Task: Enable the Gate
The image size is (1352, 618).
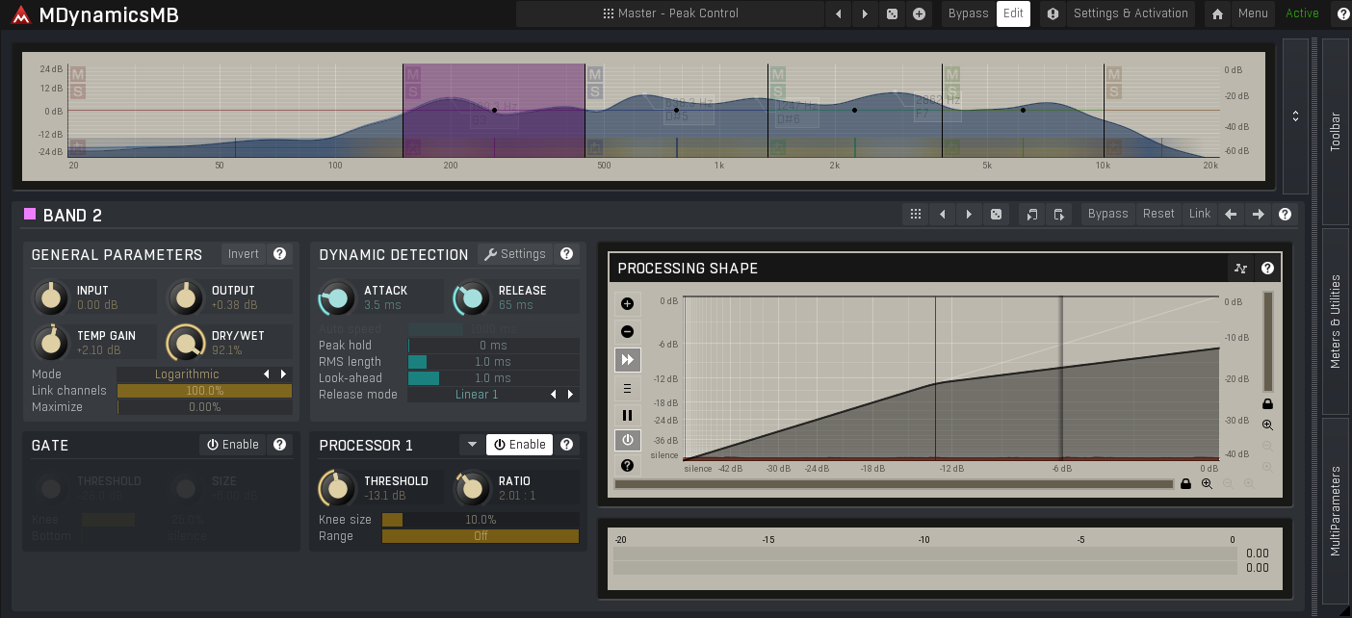Action: click(x=233, y=445)
